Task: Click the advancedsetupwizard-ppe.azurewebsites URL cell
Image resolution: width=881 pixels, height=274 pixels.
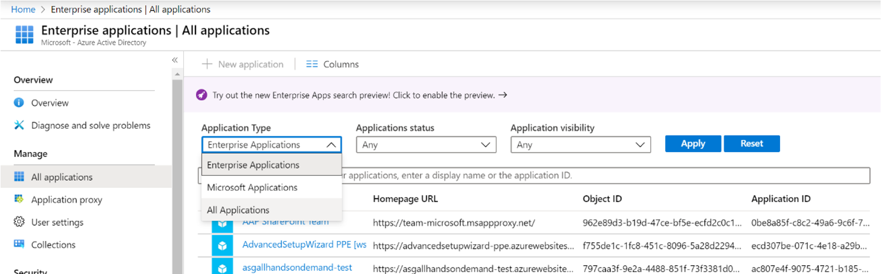Action: [x=473, y=245]
